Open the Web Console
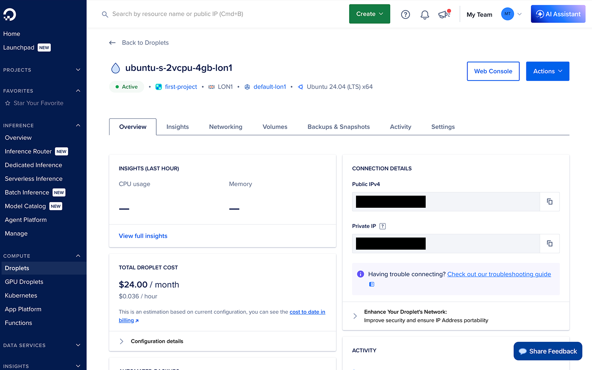This screenshot has height=370, width=592. (493, 71)
